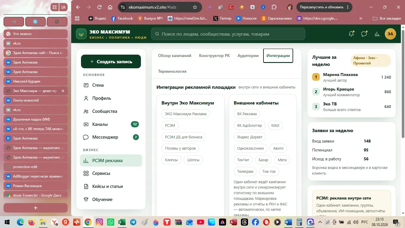Click the Создать запись button
Screen dimensions: 405x228
tap(111, 61)
